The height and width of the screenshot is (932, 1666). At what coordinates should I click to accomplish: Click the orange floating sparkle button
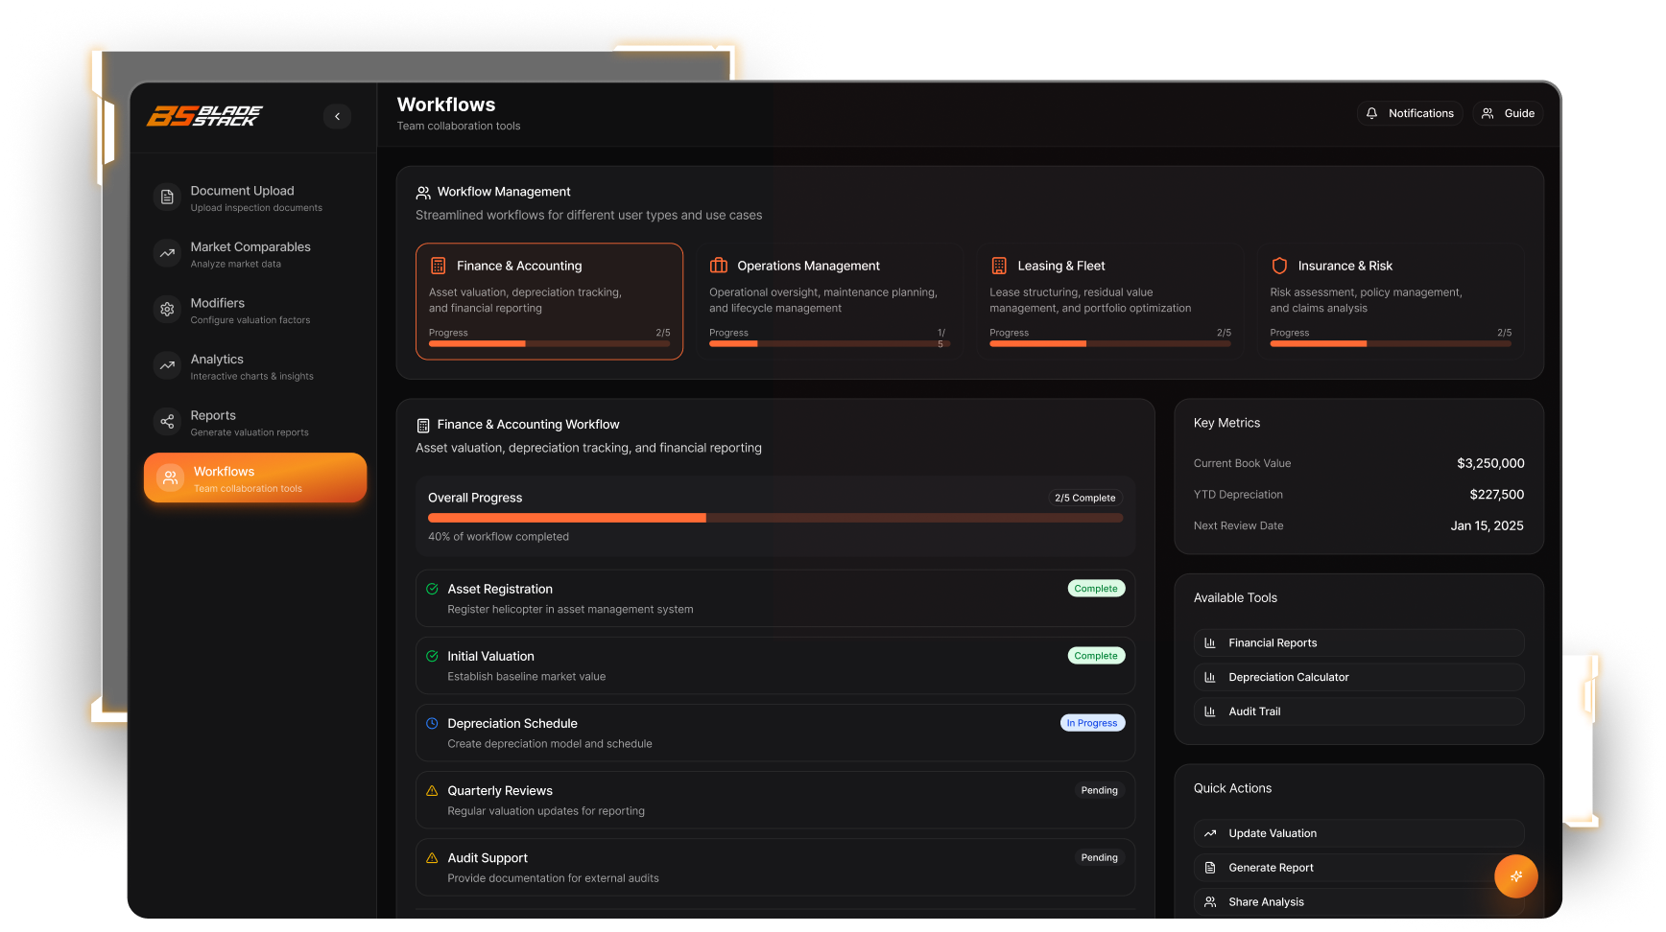click(x=1515, y=875)
